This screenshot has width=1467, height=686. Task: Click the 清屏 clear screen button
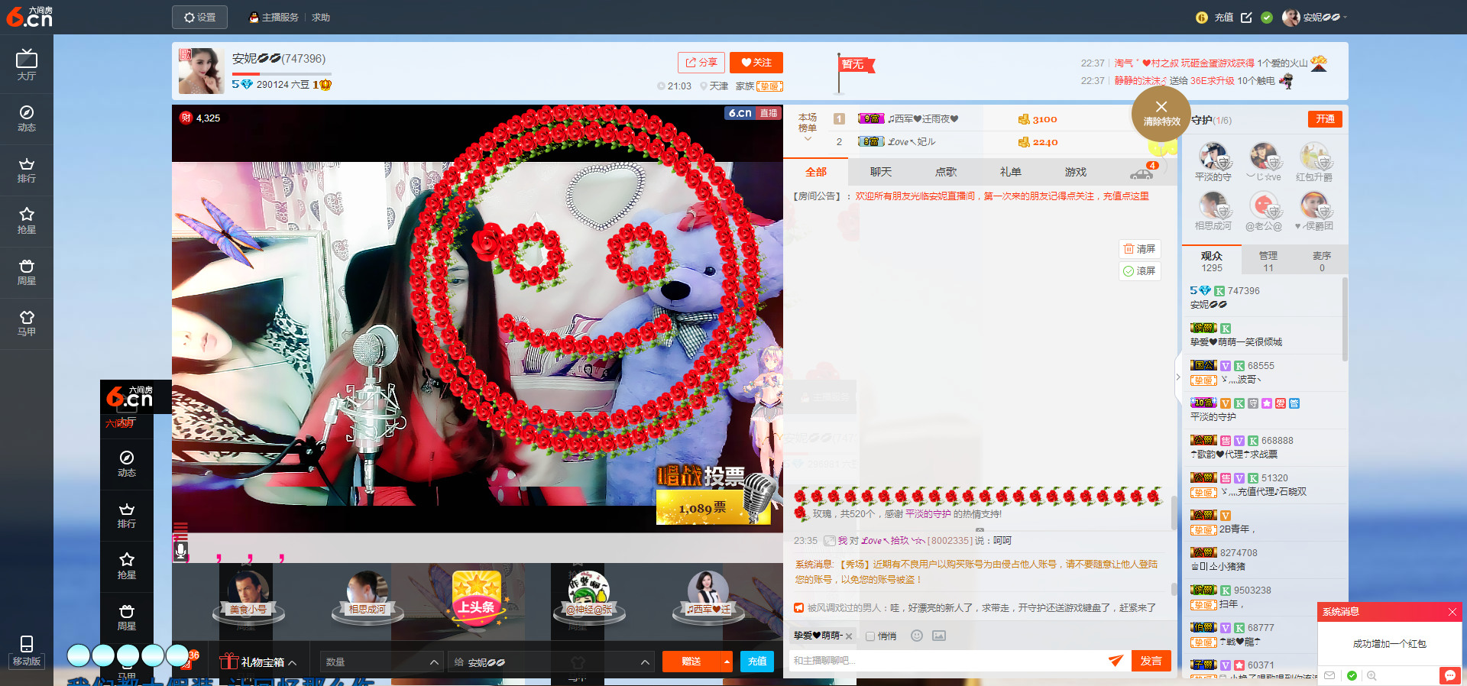click(x=1139, y=249)
